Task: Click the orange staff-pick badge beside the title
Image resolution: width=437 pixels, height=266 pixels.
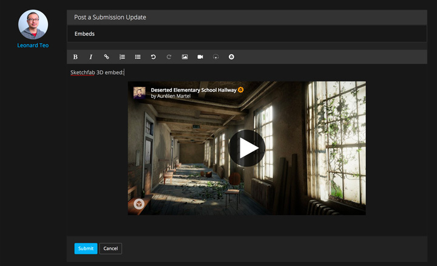Action: (x=241, y=90)
